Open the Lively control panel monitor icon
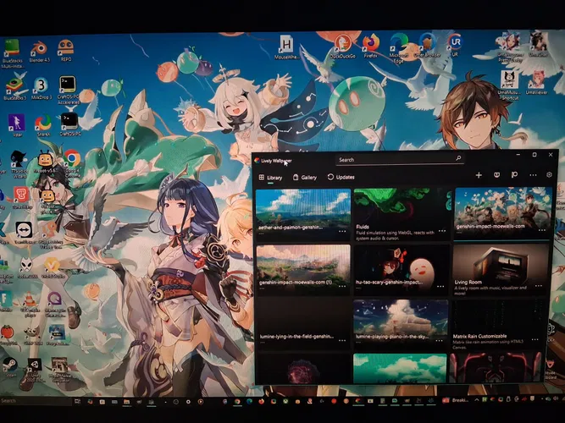Image resolution: width=565 pixels, height=423 pixels. click(496, 175)
